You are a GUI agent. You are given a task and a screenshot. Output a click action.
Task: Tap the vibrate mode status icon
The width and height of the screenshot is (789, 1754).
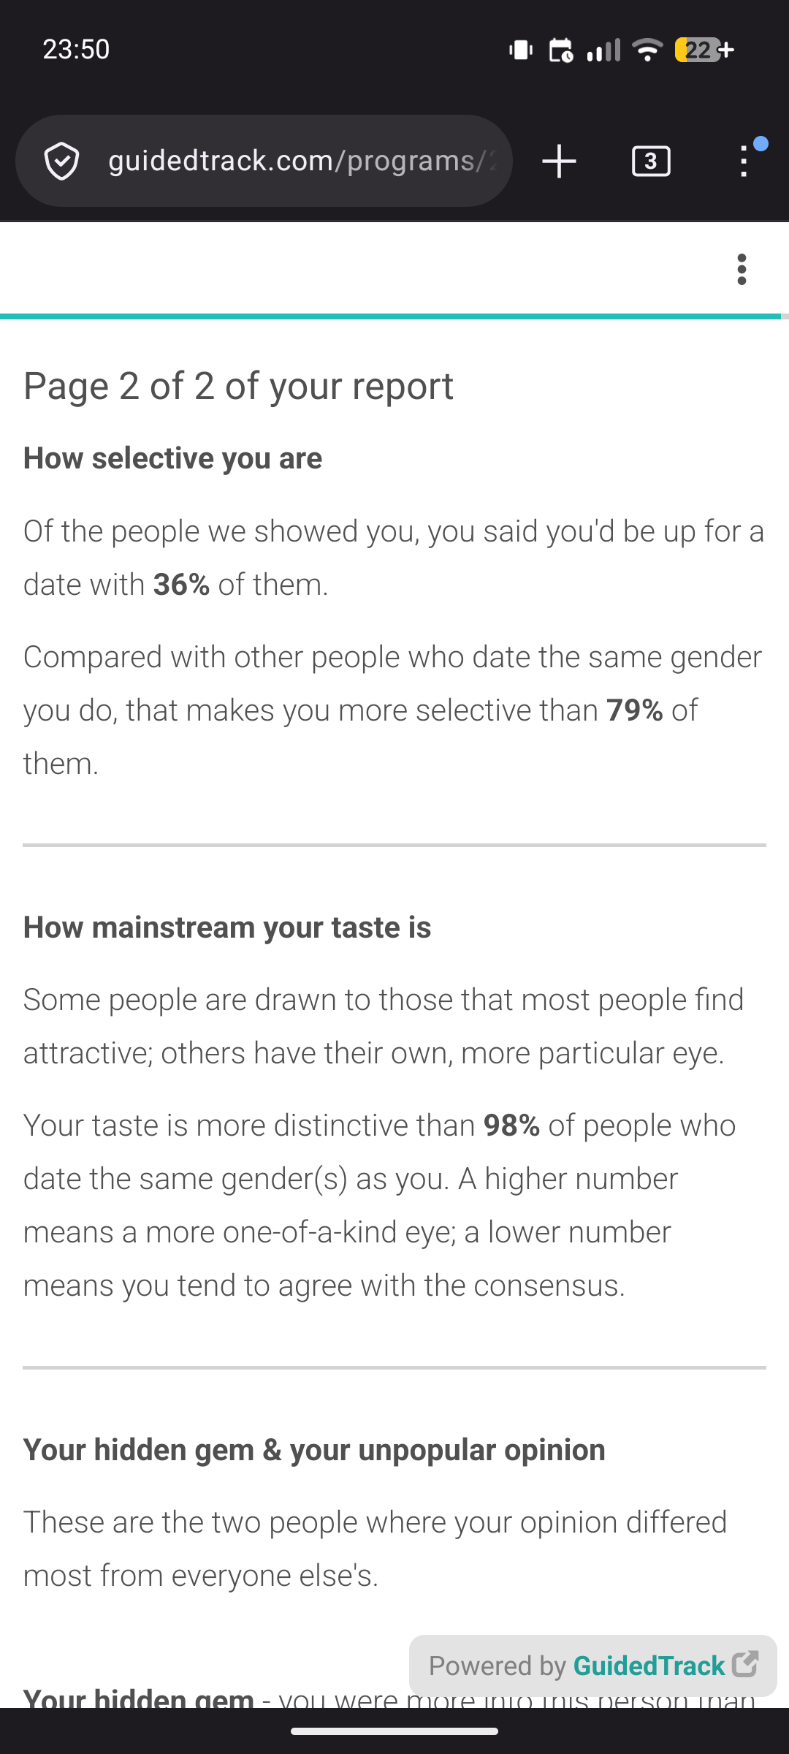point(521,50)
